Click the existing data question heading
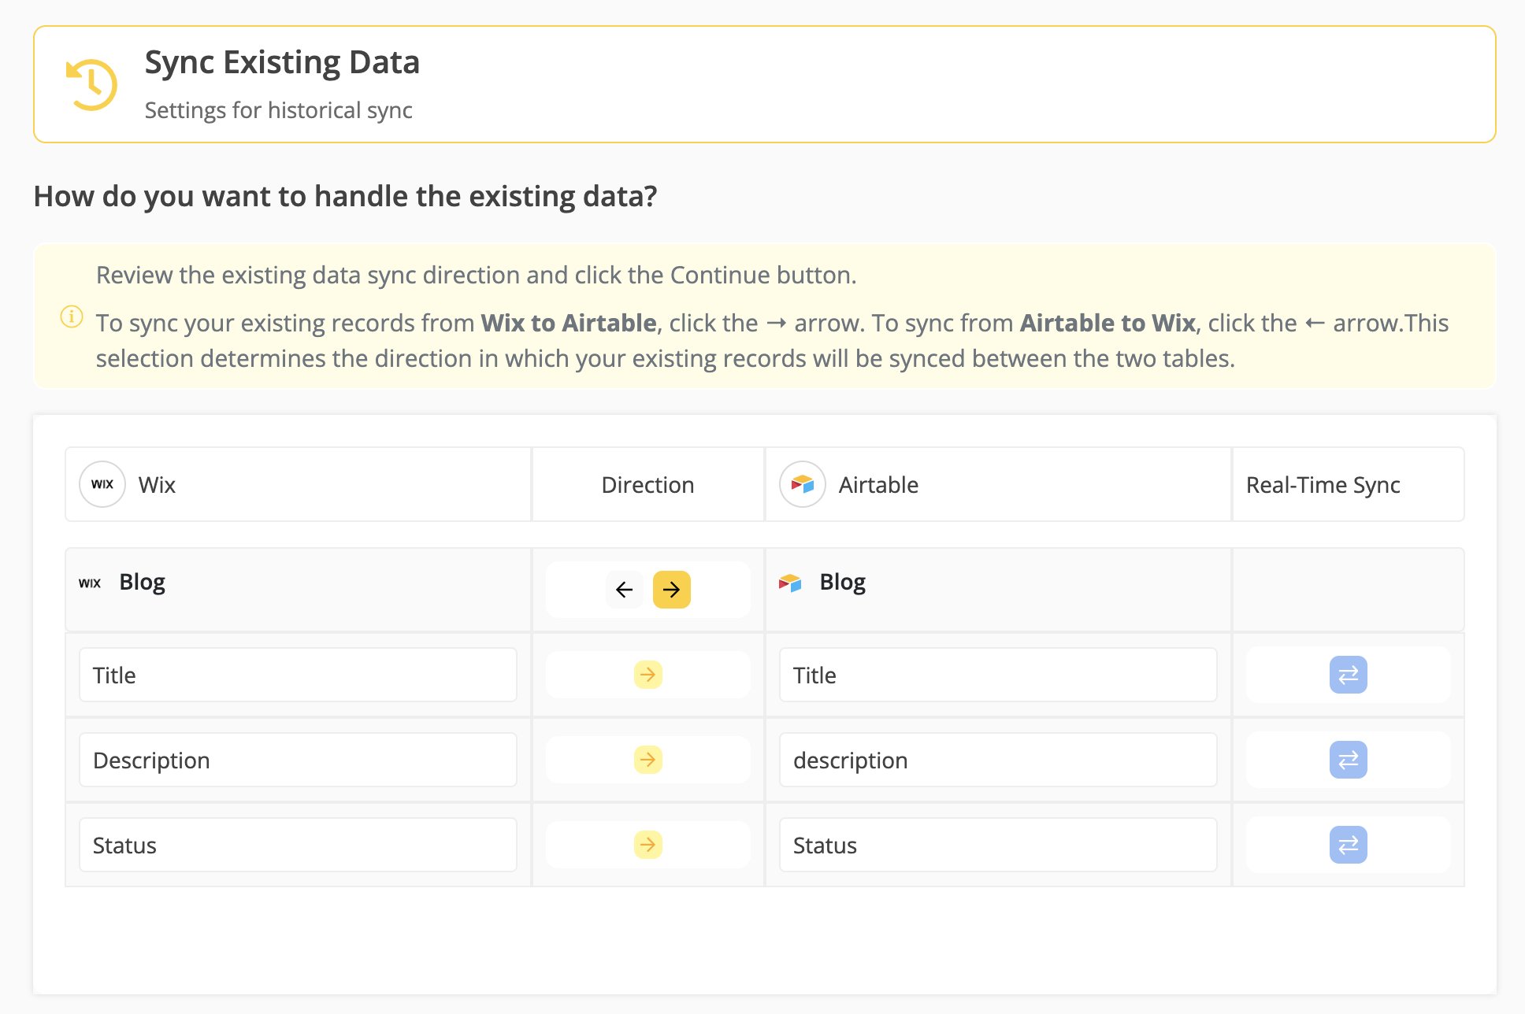Image resolution: width=1525 pixels, height=1014 pixels. 345,196
